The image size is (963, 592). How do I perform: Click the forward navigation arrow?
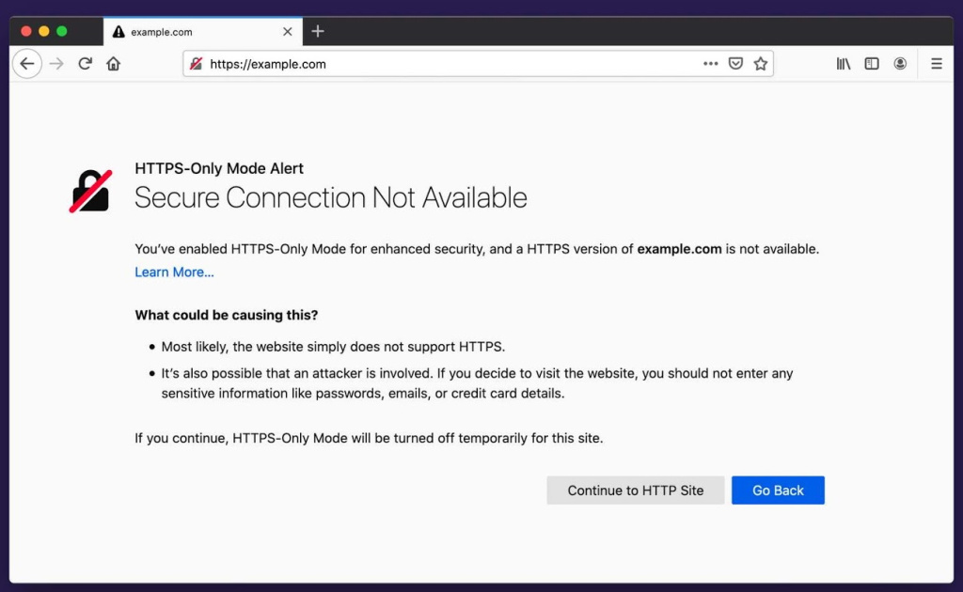pos(55,63)
